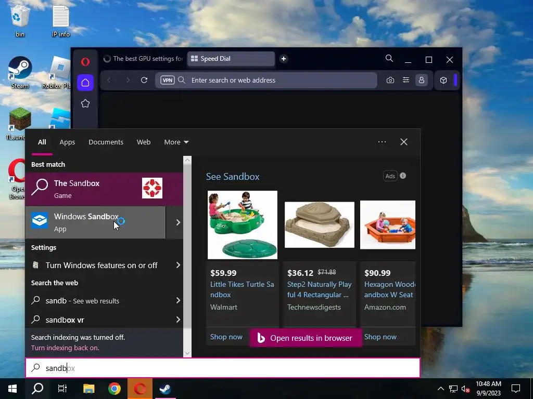Screen dimensions: 533x399
Task: Open 'Hexagon Wooden Sandbox' product link
Action: point(389,289)
